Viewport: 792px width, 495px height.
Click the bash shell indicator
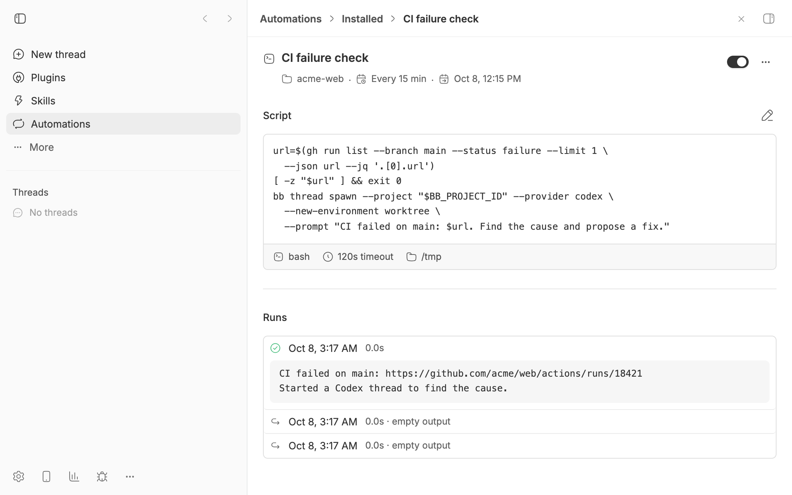click(x=292, y=257)
